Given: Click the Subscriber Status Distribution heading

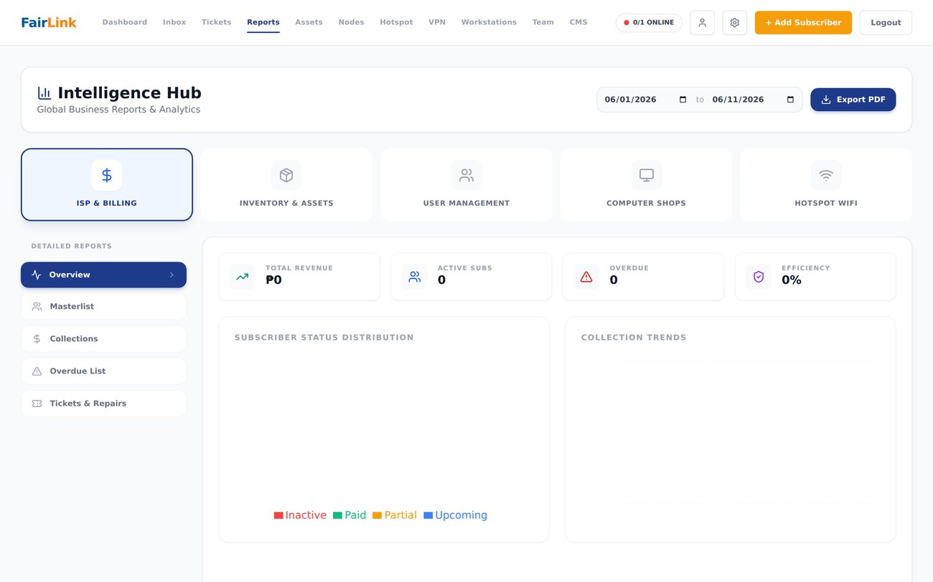Looking at the screenshot, I should (x=324, y=338).
